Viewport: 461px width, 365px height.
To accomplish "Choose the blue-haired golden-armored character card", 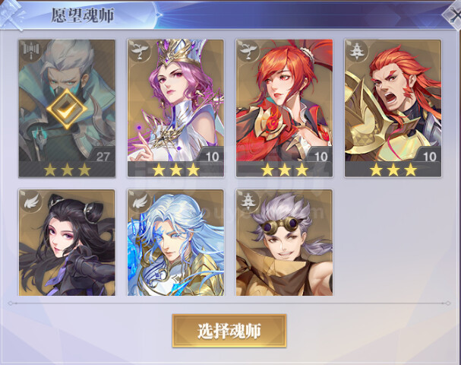I will 175,243.
